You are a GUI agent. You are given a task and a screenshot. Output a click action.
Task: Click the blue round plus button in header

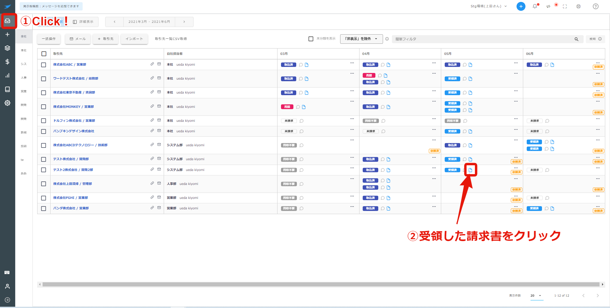pos(521,6)
